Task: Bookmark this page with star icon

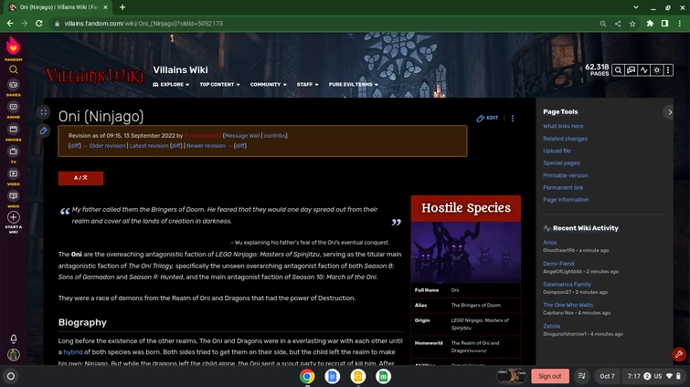Action: click(x=632, y=24)
